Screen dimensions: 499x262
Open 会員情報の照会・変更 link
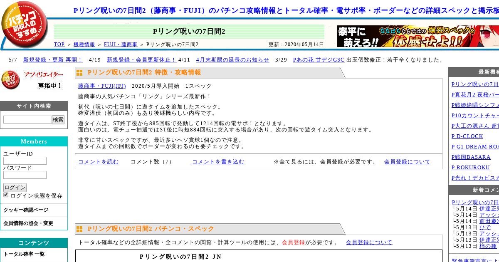pos(28,223)
